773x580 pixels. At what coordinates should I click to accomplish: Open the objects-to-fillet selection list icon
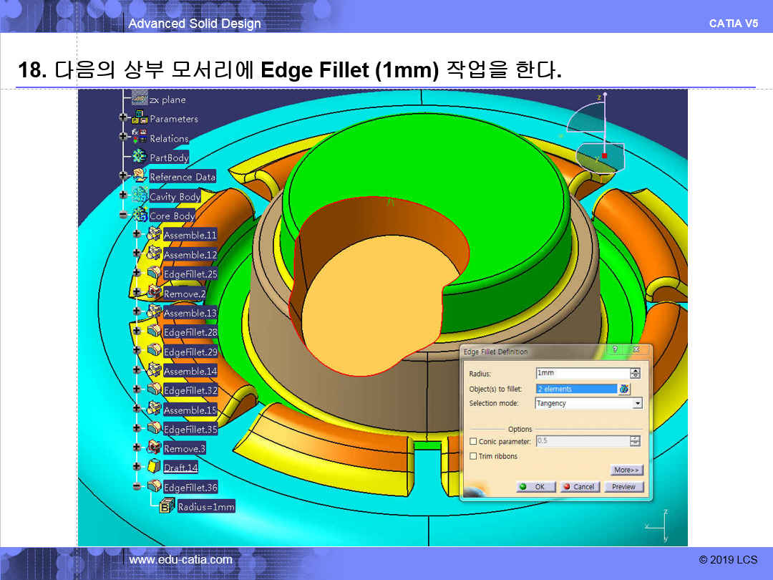625,389
